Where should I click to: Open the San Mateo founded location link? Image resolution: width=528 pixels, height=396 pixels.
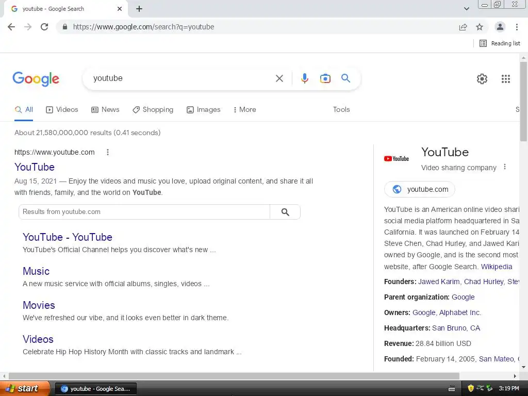497,359
